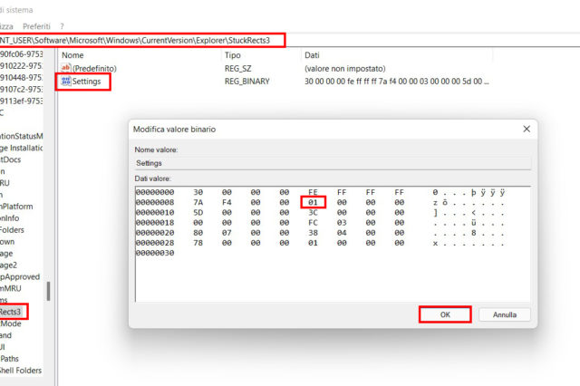Select the tree key ending in nMRU
The width and height of the screenshot is (580, 386).
tap(11, 288)
